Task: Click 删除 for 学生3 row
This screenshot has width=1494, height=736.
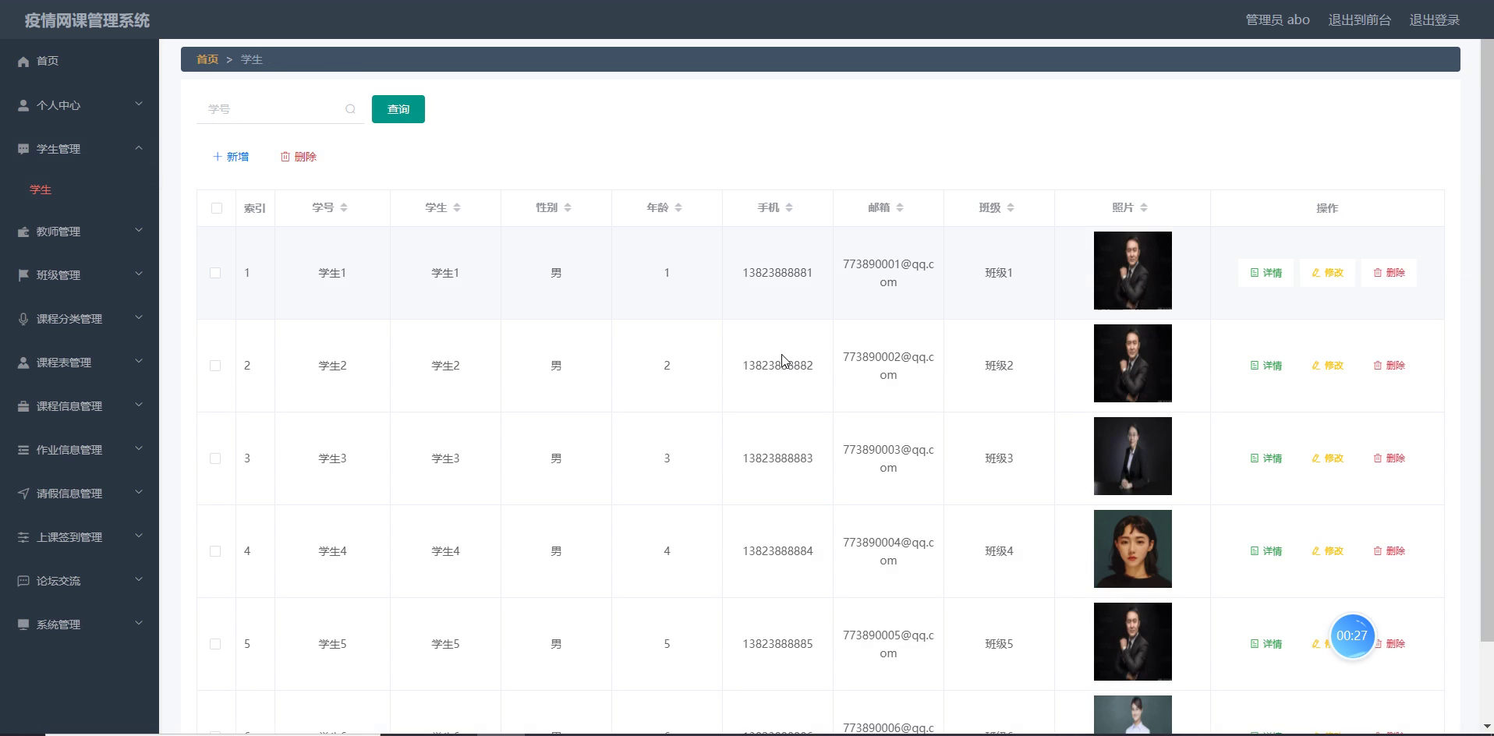Action: [x=1389, y=458]
